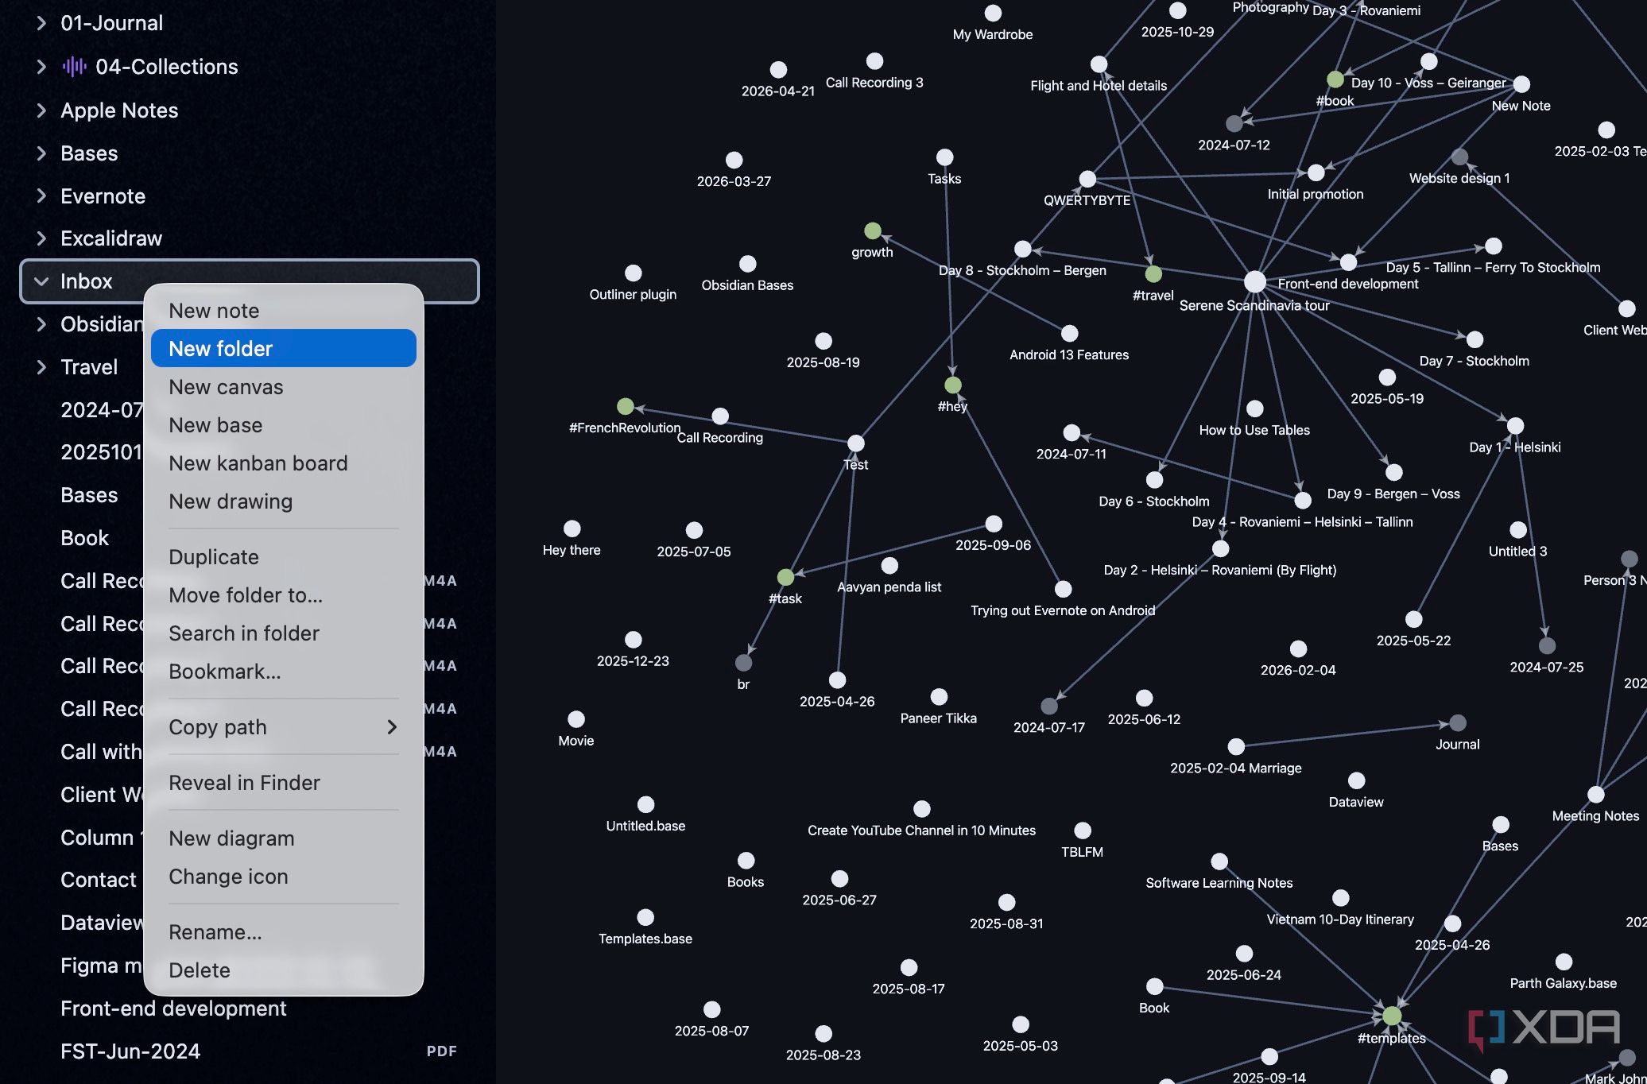Click the growth green node
The height and width of the screenshot is (1084, 1647).
873,231
